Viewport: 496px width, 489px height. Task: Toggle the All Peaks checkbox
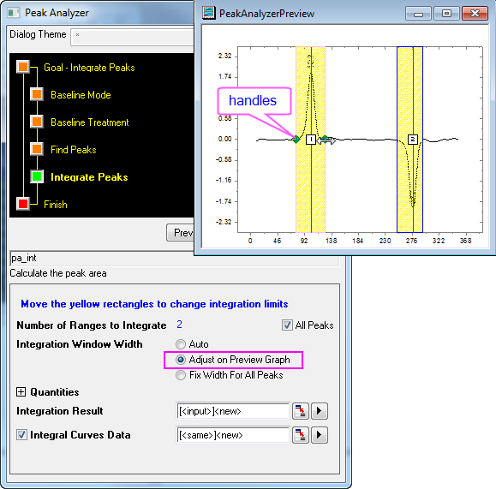point(287,325)
